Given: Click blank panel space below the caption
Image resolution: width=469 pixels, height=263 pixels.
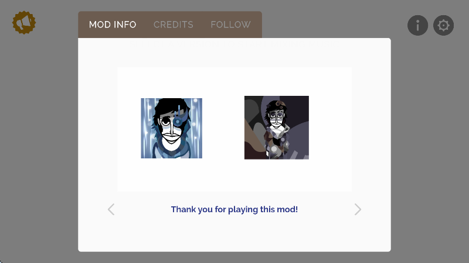Looking at the screenshot, I should click(234, 236).
